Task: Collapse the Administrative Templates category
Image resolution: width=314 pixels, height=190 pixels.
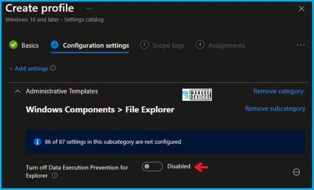Action: point(17,92)
